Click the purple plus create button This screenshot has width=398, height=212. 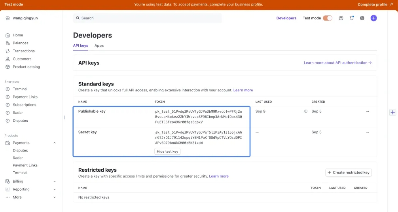tap(373, 18)
